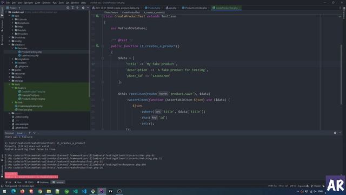Click ENG language indicator in tray
This screenshot has height=195, width=346.
coord(321,191)
